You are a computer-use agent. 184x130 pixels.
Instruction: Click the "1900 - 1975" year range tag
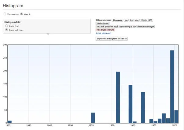click(147, 20)
